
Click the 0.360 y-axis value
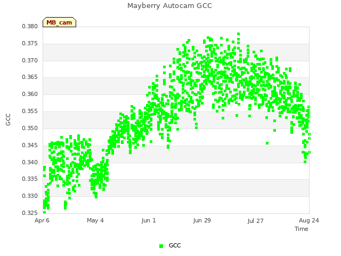point(30,94)
